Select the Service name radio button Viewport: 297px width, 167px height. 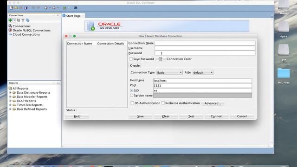(132, 96)
